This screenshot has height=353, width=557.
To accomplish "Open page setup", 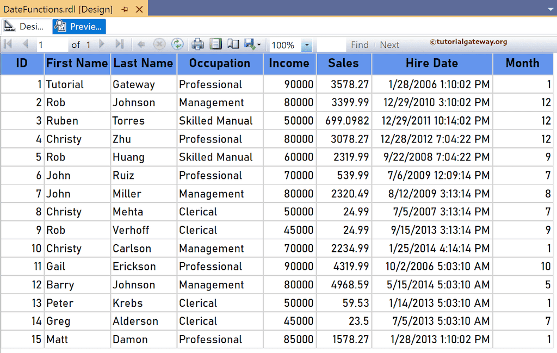I will 233,45.
